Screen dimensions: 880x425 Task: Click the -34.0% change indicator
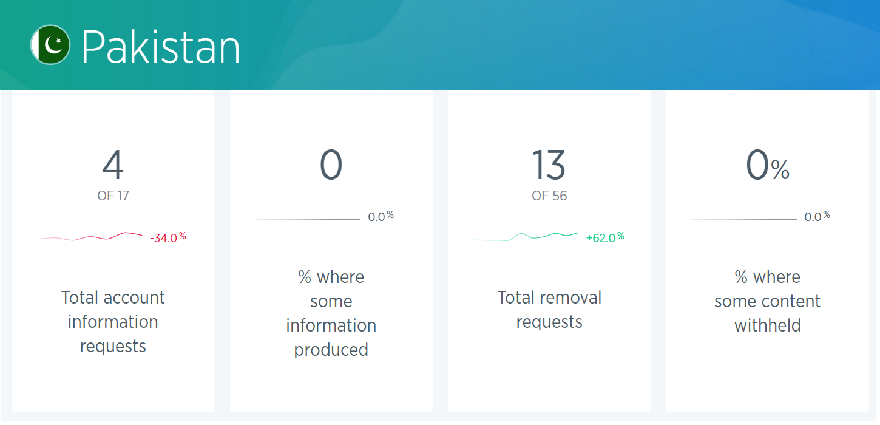[x=168, y=238]
